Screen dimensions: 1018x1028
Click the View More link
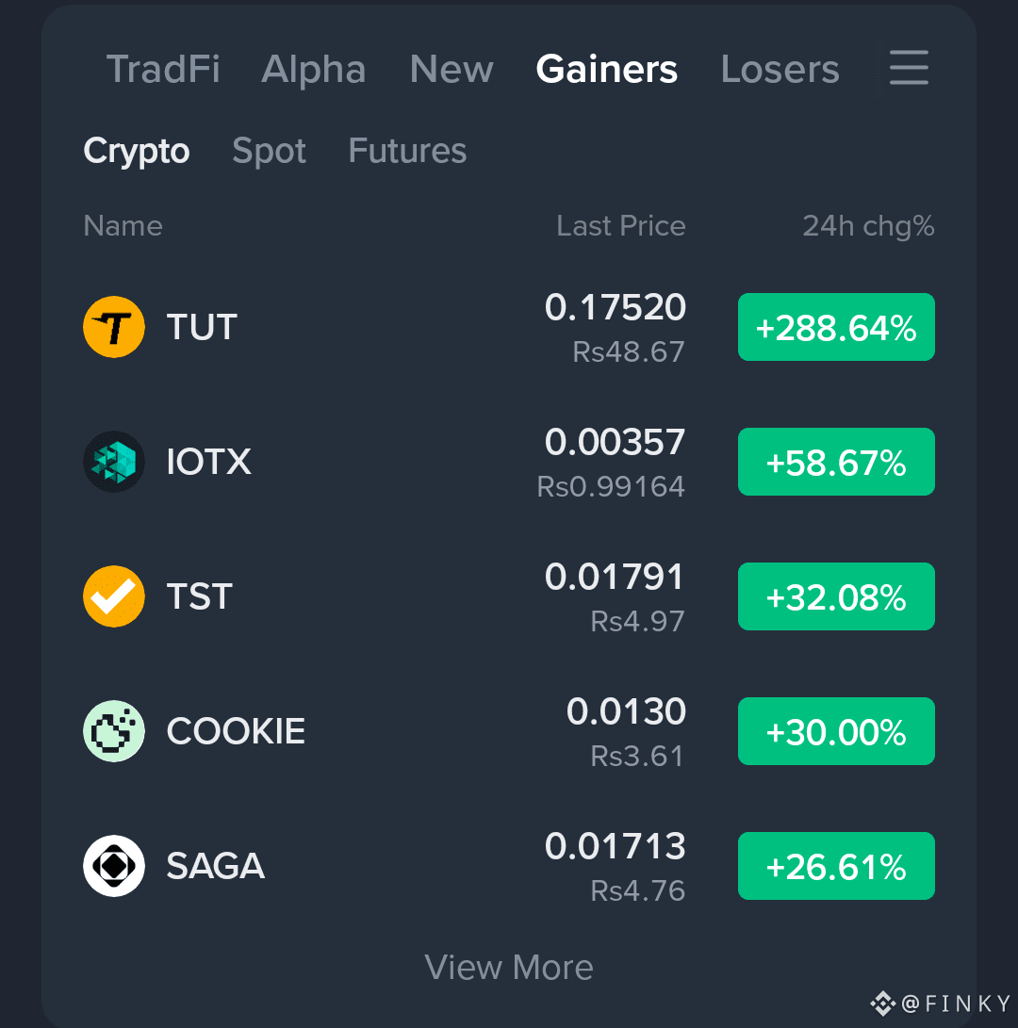(509, 967)
